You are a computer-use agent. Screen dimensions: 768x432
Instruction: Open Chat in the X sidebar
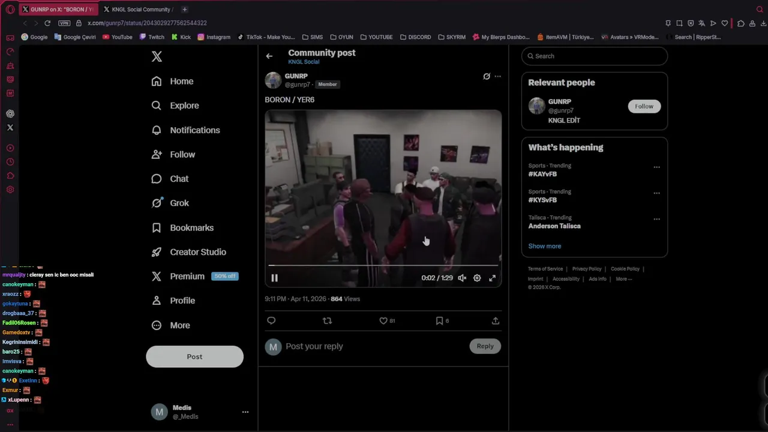170,179
